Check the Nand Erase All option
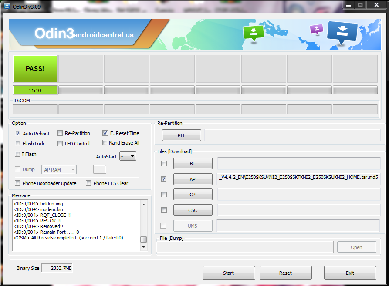Screen dimensions: 389x286 (105, 143)
